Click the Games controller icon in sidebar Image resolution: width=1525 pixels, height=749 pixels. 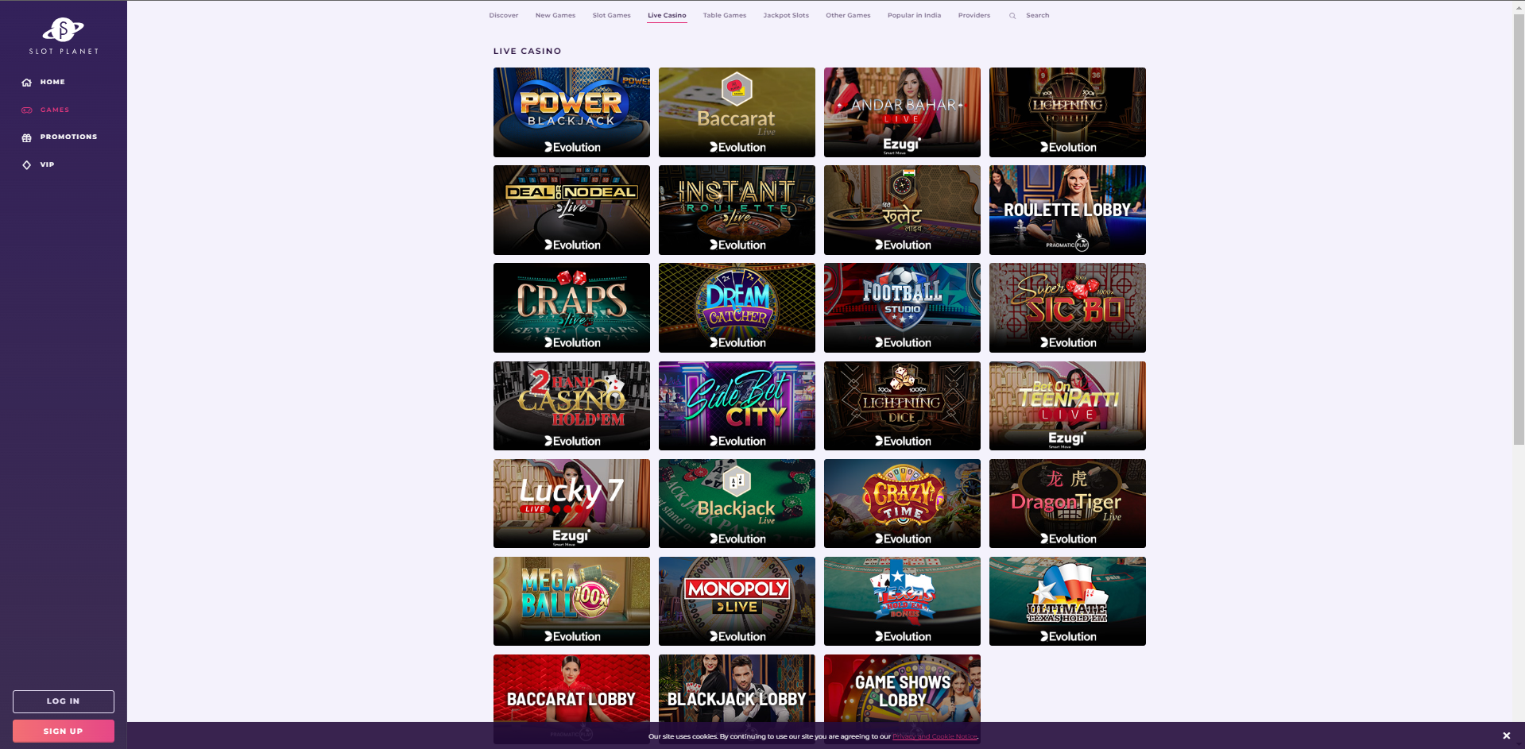point(27,110)
